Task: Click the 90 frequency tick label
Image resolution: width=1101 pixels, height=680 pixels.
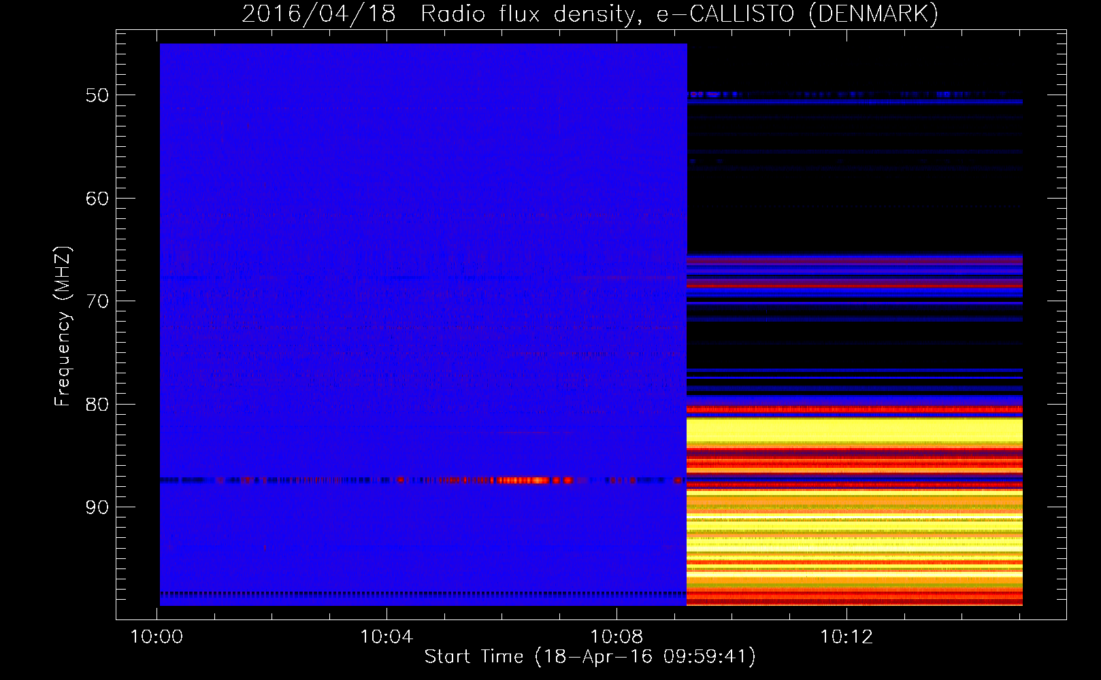Action: point(97,507)
